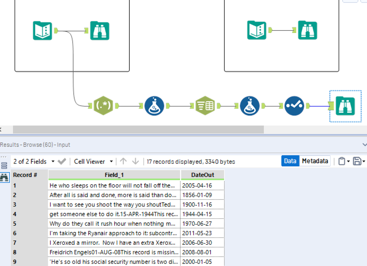
Task: Click the '17 records displayed, 3340 bytes' status text
Action: coord(191,161)
